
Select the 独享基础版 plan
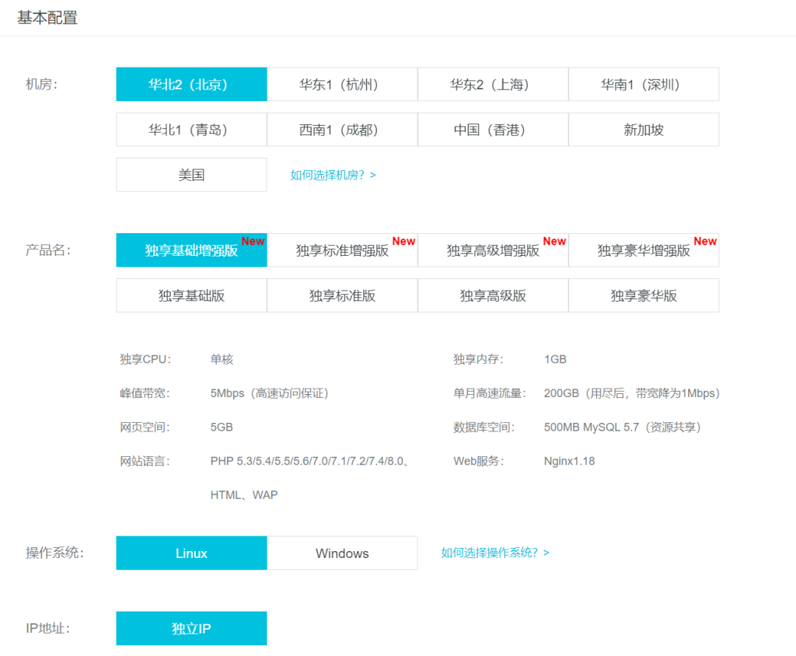[191, 295]
